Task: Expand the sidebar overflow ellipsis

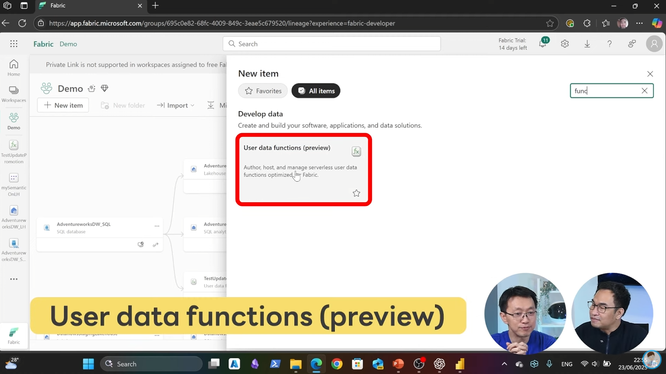Action: 14,279
